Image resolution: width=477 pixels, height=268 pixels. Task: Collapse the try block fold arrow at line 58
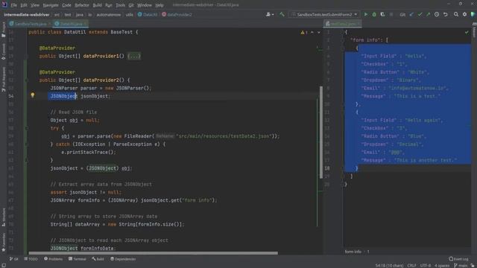(x=27, y=128)
